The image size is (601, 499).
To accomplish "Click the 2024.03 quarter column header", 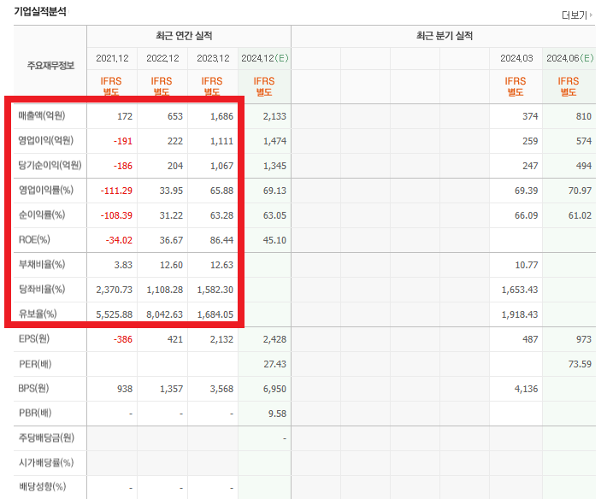I will tap(516, 58).
